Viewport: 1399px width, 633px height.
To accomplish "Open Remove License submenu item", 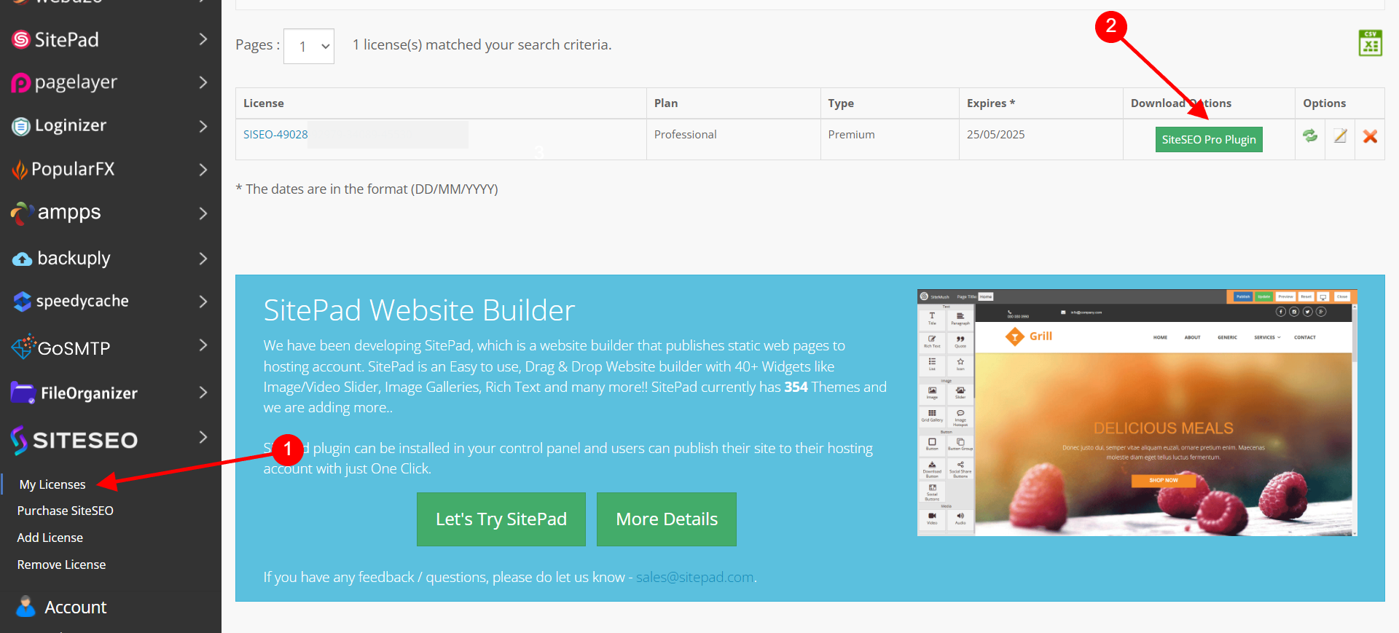I will [61, 565].
